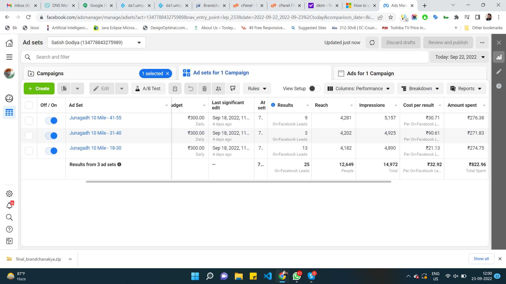This screenshot has width=506, height=284.
Task: Open the sidebar panel toggle icon
Action: [9, 241]
